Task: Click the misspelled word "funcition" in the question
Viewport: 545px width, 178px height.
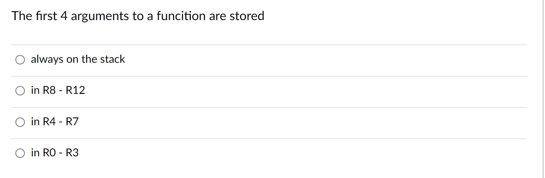Action: [181, 16]
